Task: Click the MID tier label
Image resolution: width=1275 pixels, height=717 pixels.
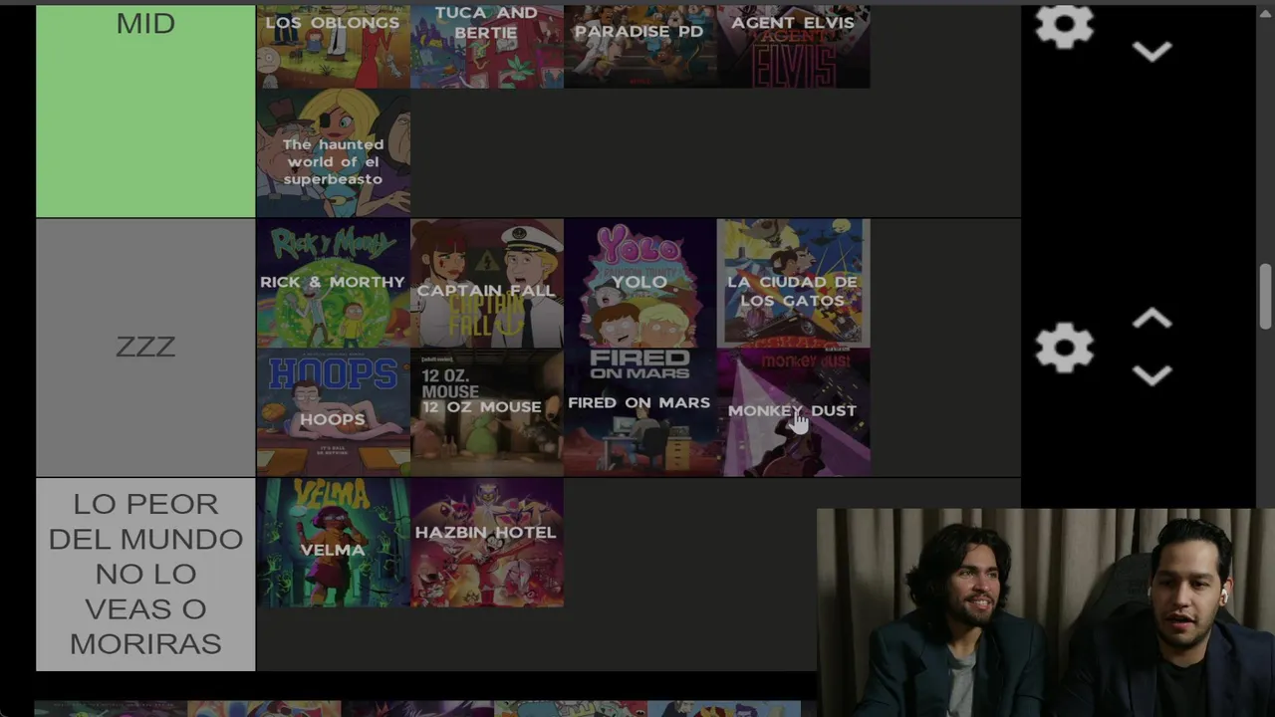Action: pyautogui.click(x=145, y=111)
